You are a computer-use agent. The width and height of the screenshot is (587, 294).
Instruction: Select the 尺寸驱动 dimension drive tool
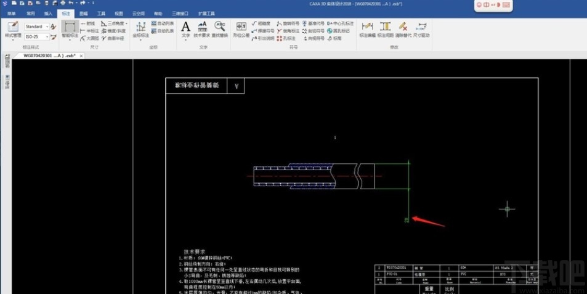pyautogui.click(x=421, y=29)
